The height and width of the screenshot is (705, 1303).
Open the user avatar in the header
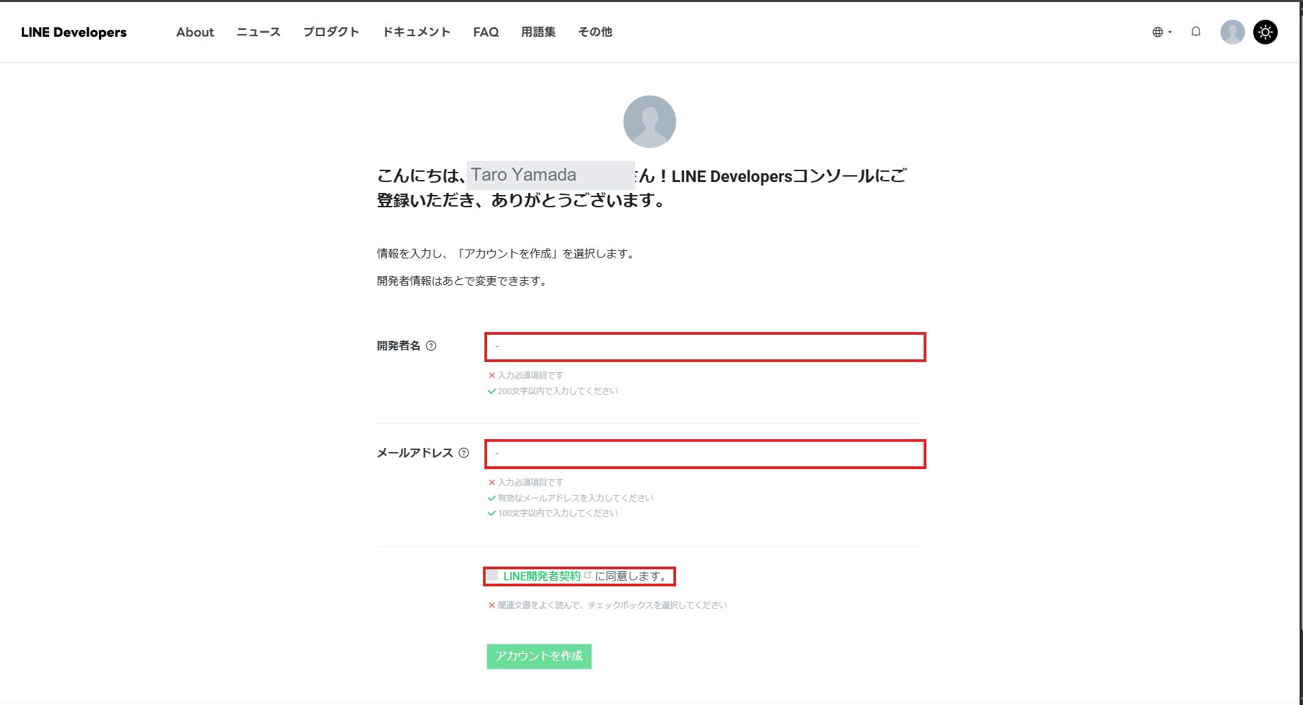tap(1232, 32)
